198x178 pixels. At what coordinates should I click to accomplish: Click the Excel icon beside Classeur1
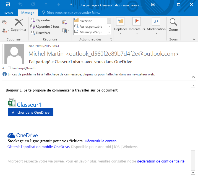[x=12, y=102]
